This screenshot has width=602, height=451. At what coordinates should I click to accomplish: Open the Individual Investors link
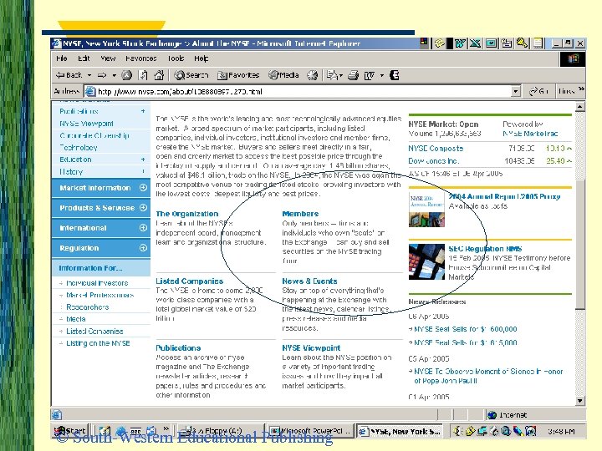click(x=97, y=283)
